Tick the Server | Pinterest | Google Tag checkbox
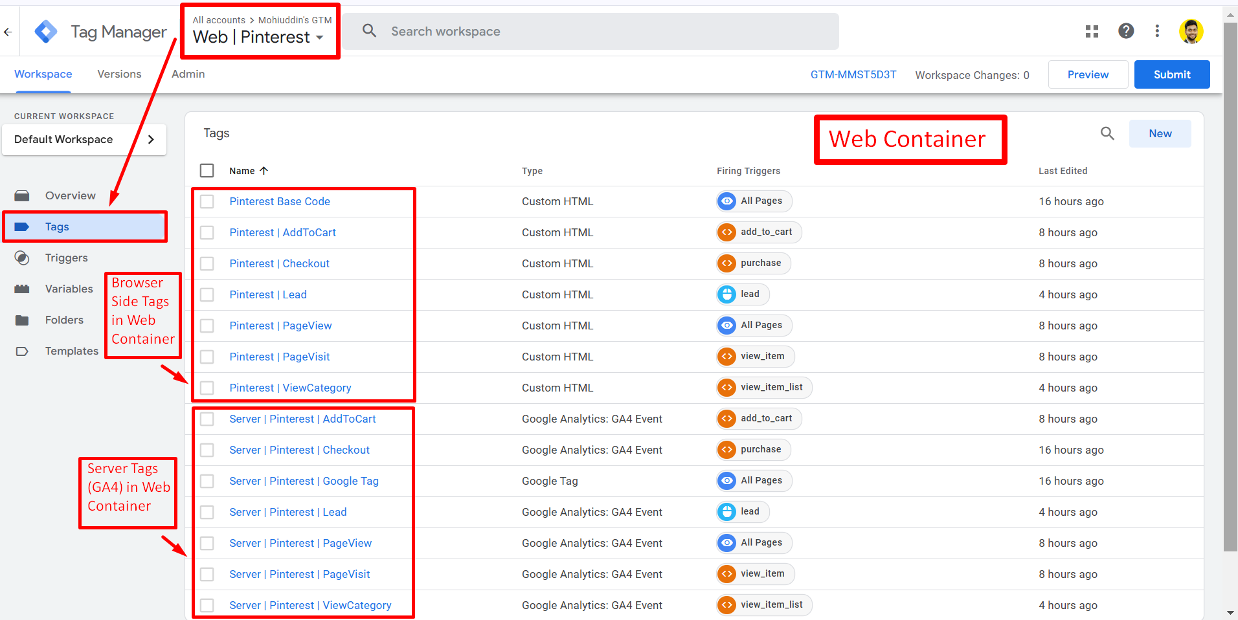 [207, 481]
